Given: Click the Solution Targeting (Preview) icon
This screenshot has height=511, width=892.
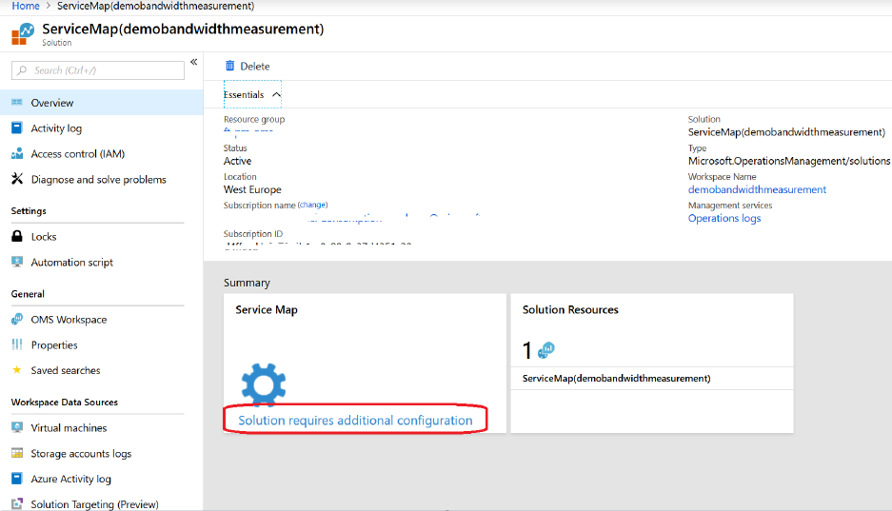Looking at the screenshot, I should tap(17, 503).
